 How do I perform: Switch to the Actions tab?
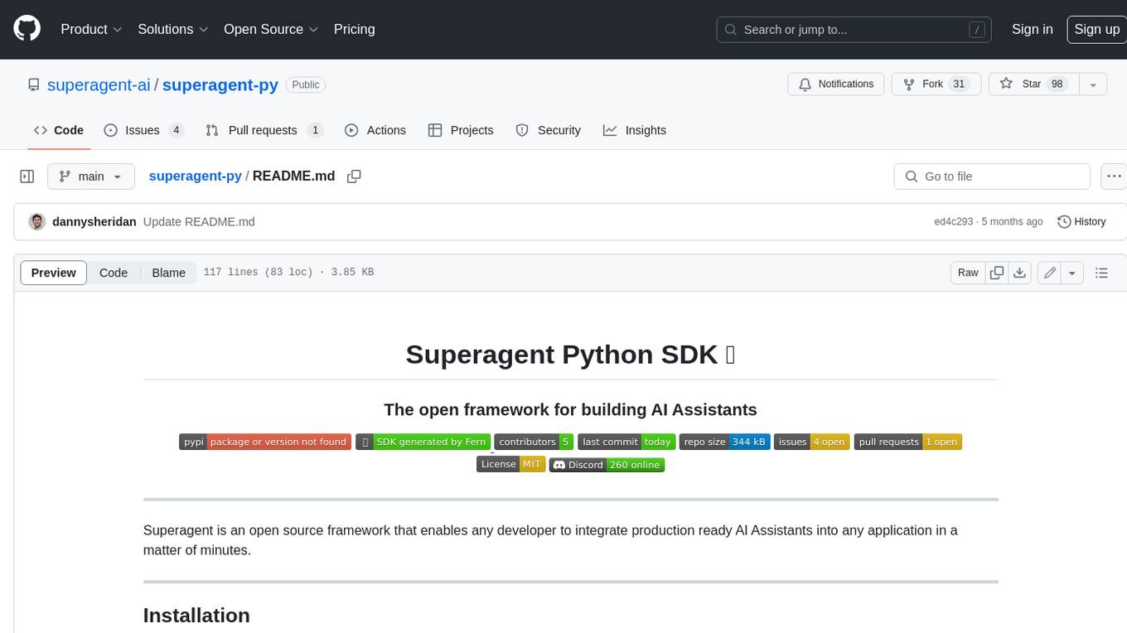[x=375, y=130]
